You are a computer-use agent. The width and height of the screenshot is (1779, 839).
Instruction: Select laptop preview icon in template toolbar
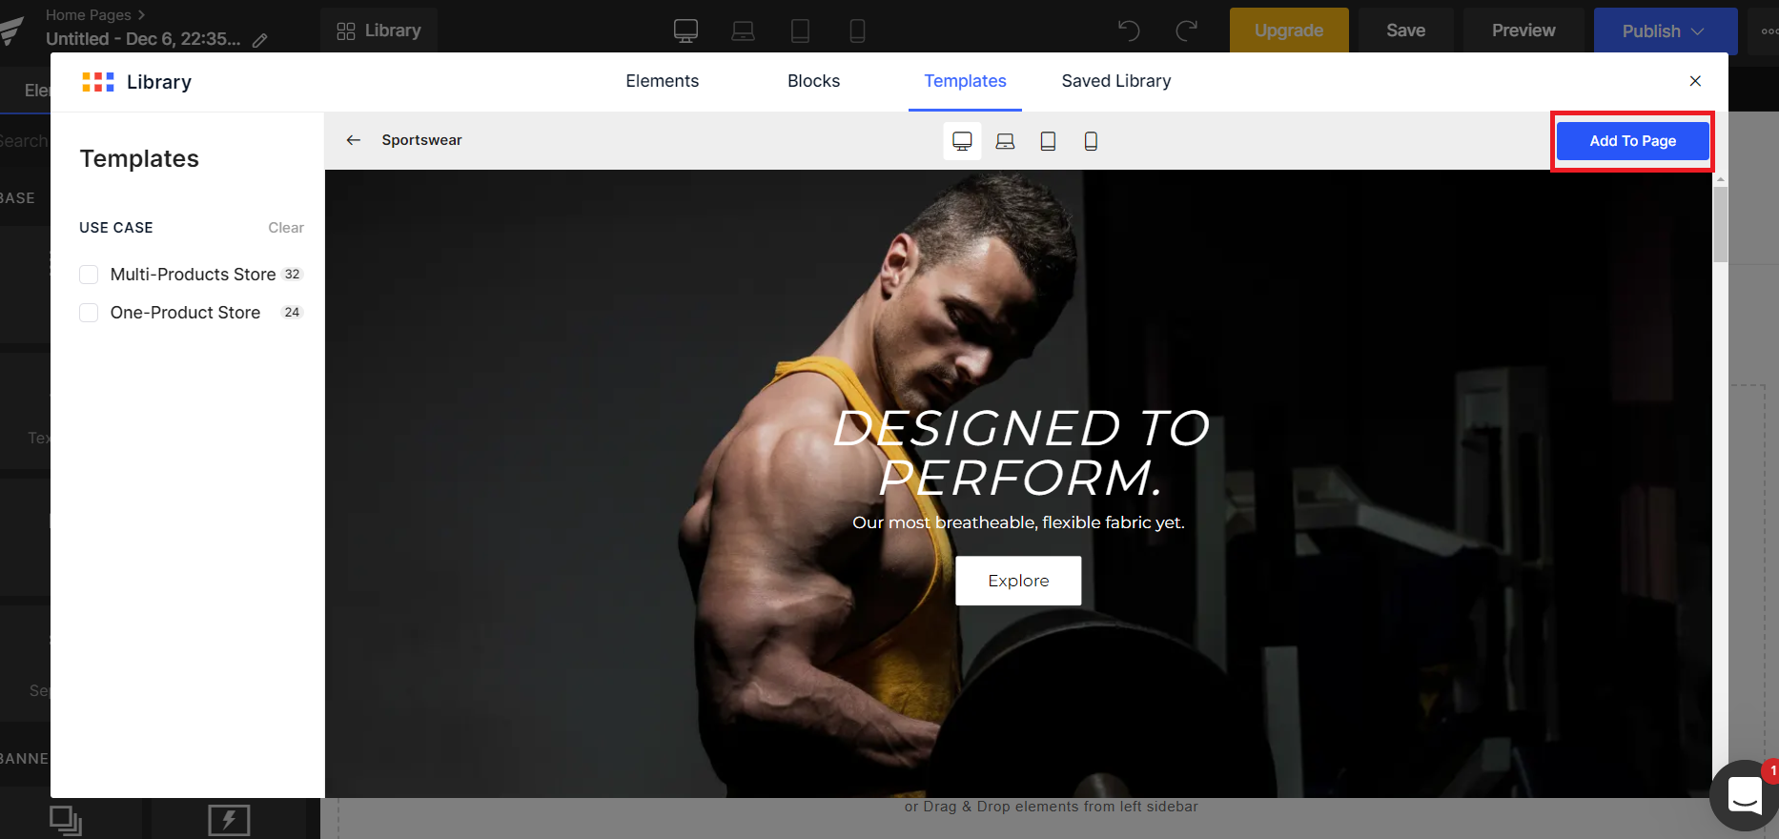pos(1005,141)
